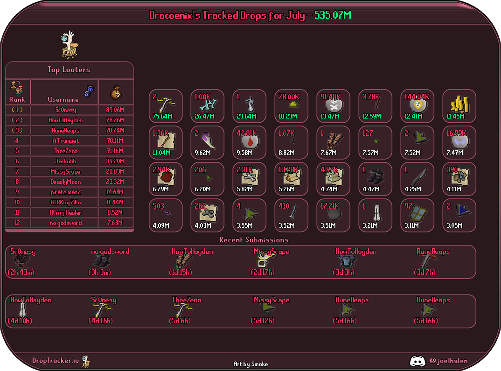Click the dark blade icon worth 4.25M
Viewport: 501px width, 371px height.
419,177
